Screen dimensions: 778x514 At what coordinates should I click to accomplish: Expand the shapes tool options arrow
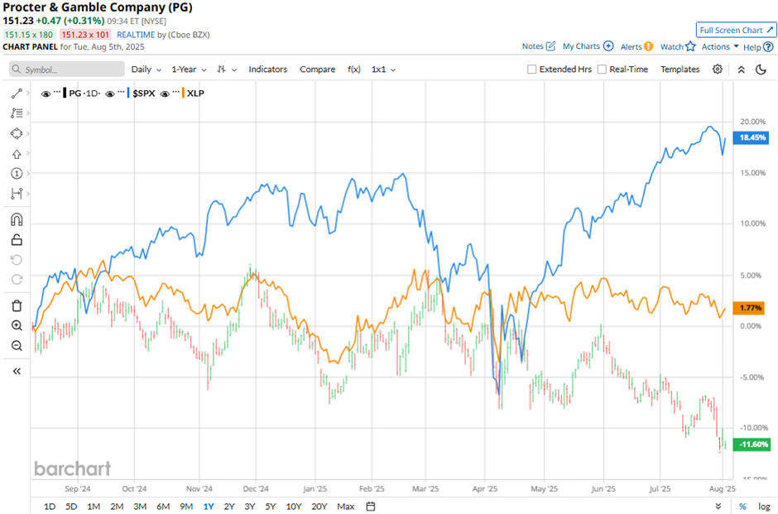pos(28,133)
